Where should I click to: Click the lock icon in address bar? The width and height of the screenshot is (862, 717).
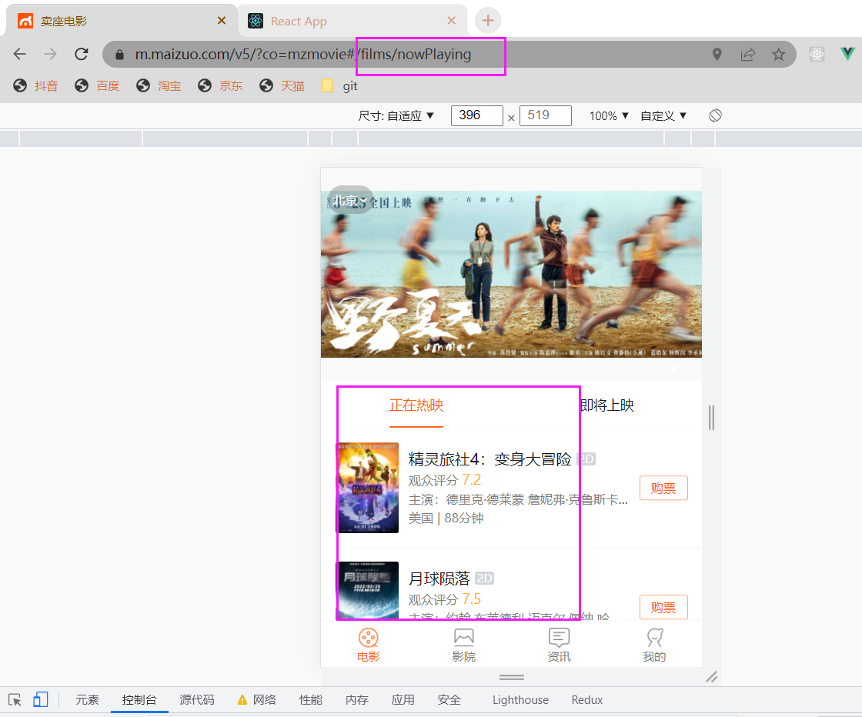119,55
